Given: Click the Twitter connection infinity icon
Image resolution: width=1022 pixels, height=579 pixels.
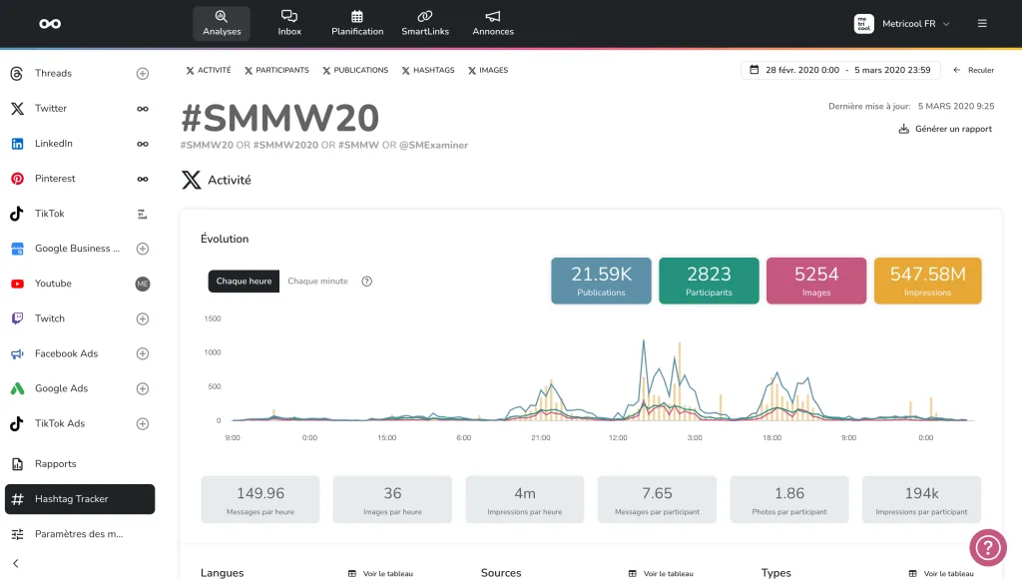Looking at the screenshot, I should [x=143, y=109].
